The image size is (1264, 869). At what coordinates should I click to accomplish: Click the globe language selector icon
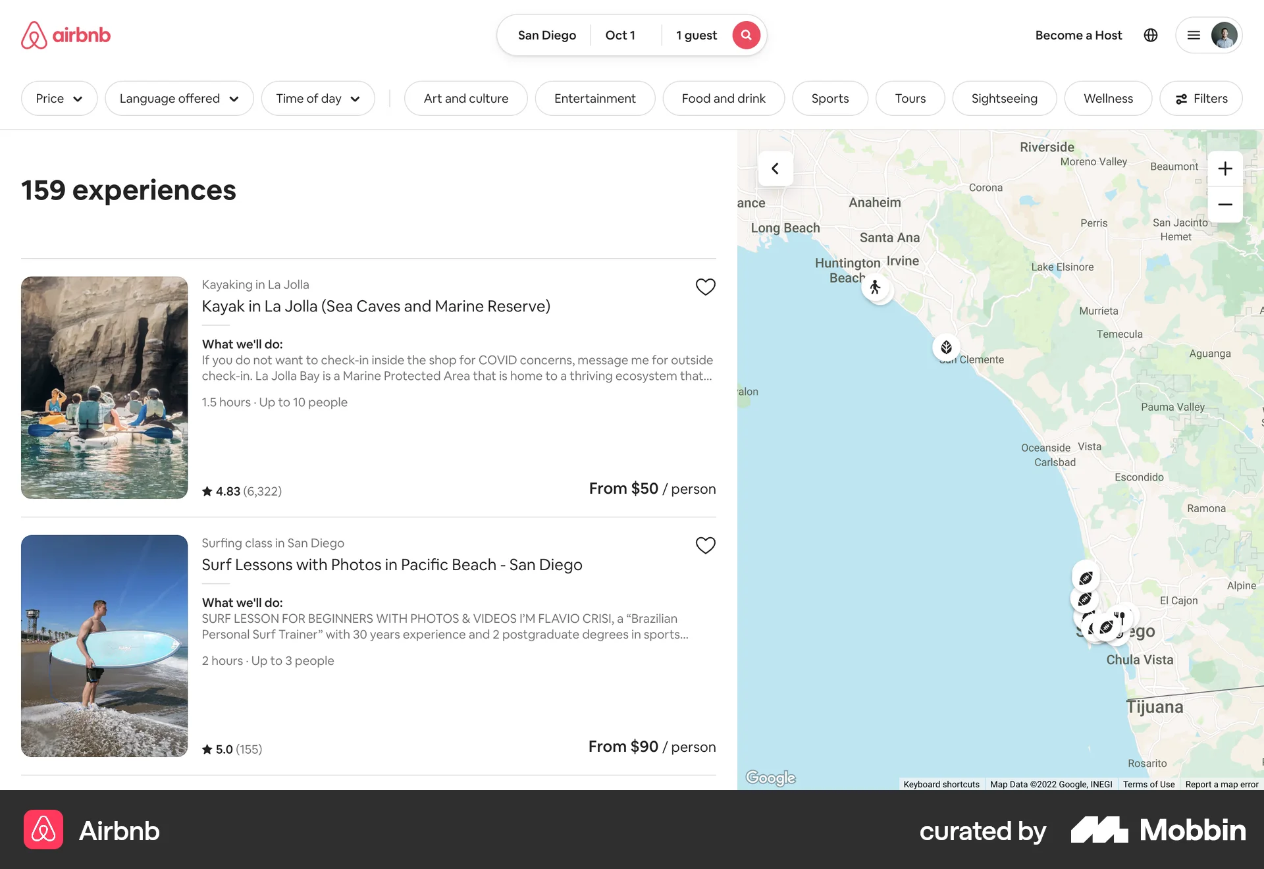(1150, 35)
